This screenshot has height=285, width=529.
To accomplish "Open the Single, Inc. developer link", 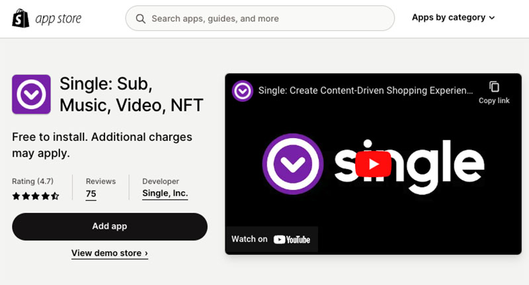I will (165, 193).
